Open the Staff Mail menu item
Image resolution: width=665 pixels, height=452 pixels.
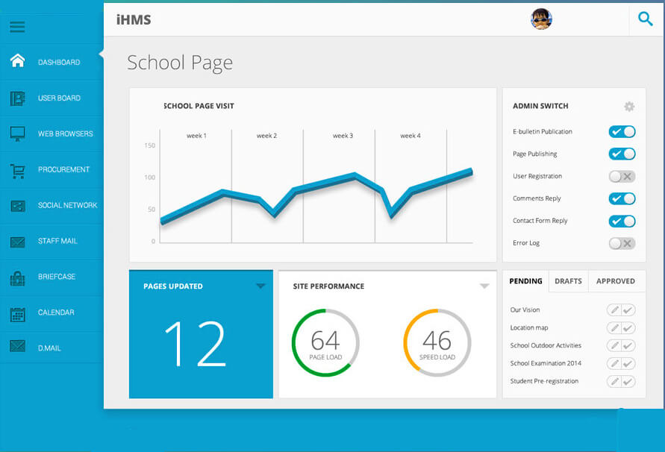[57, 241]
